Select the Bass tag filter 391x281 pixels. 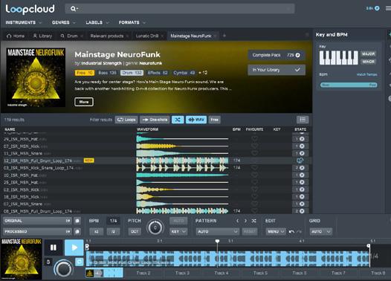(107, 73)
